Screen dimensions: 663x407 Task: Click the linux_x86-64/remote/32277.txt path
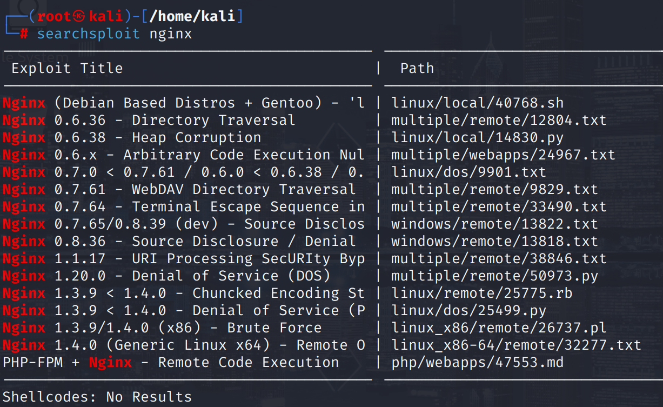516,345
